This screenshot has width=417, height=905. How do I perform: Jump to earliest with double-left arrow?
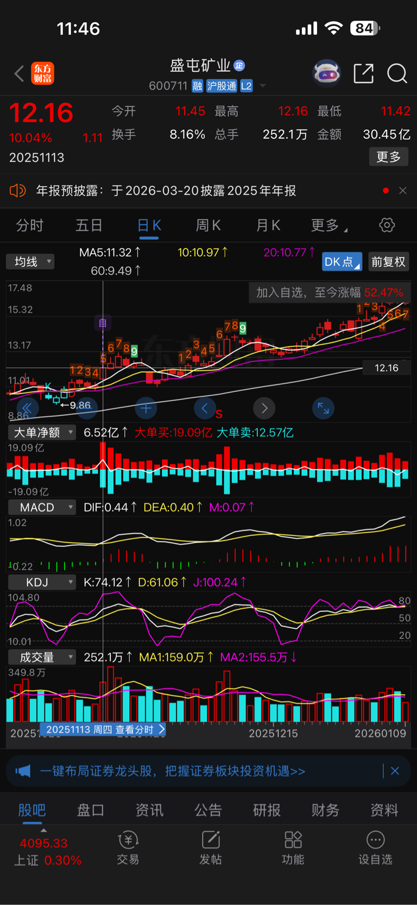tap(27, 408)
